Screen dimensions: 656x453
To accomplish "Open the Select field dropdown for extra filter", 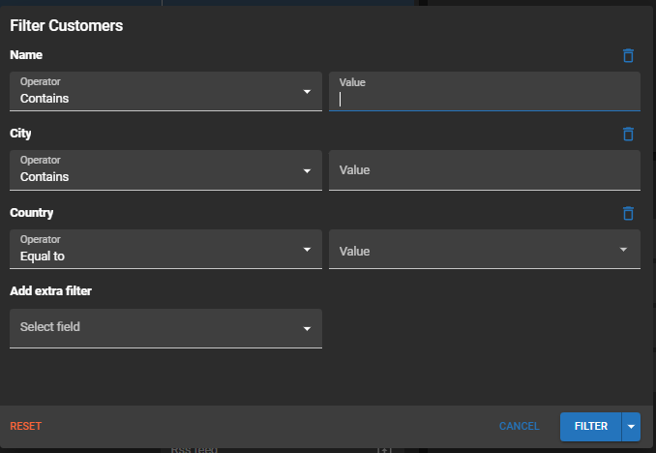I will 165,328.
